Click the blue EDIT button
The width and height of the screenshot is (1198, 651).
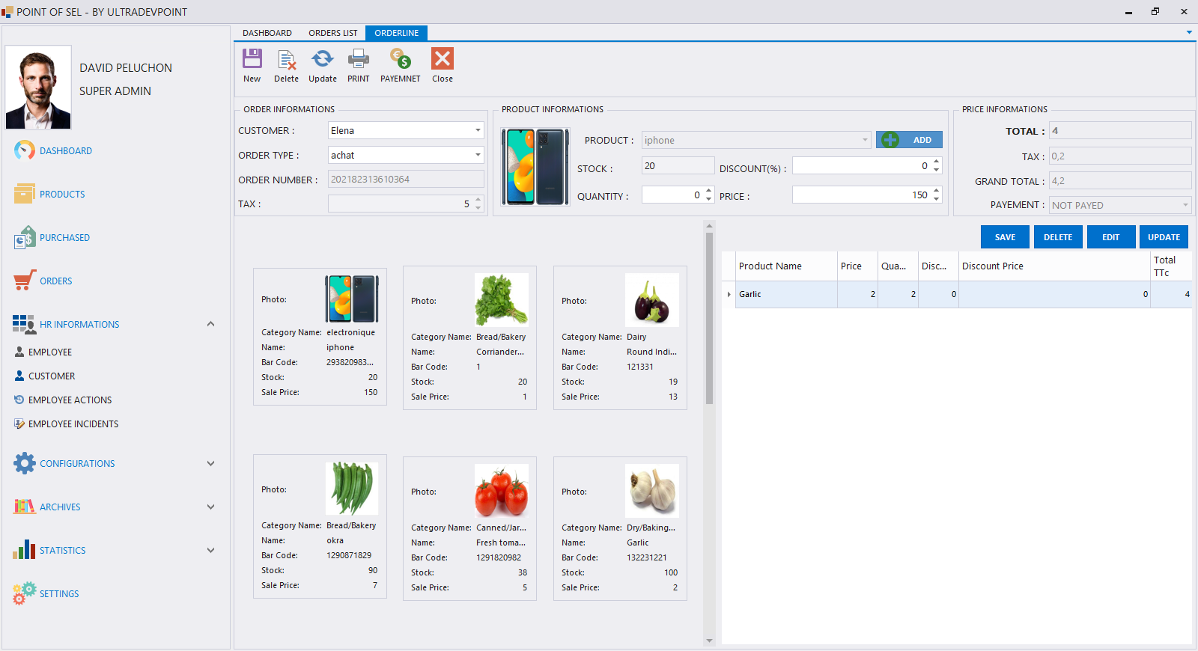(1111, 236)
